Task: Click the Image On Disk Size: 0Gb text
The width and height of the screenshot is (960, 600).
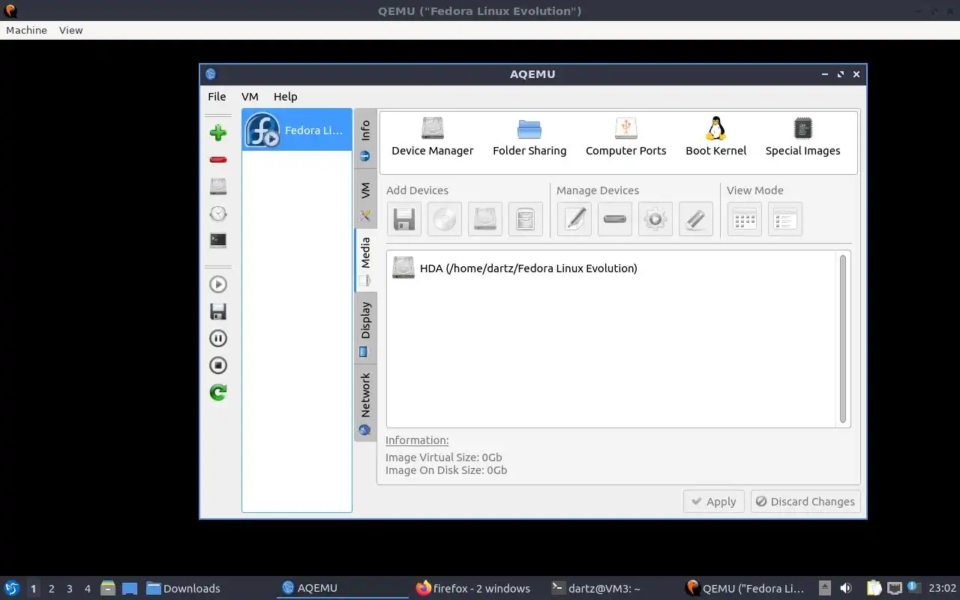Action: (446, 470)
